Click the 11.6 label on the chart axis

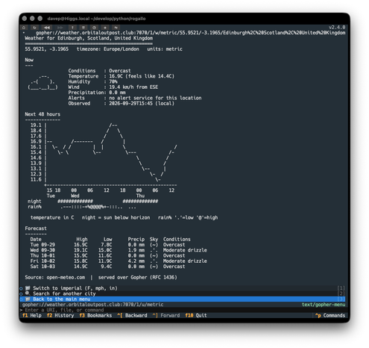(x=36, y=179)
